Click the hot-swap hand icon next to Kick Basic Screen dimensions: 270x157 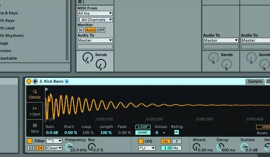(x=67, y=81)
